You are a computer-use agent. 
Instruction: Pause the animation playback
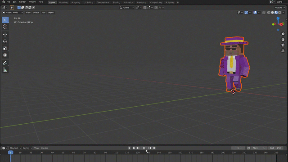pos(144,148)
